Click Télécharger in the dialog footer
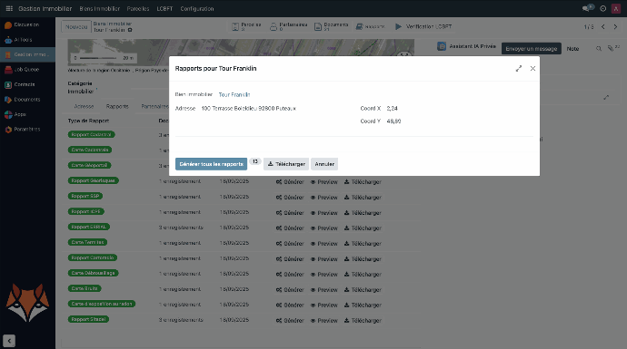 tap(286, 164)
